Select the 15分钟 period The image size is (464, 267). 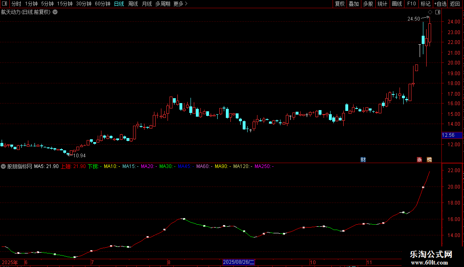click(64, 4)
